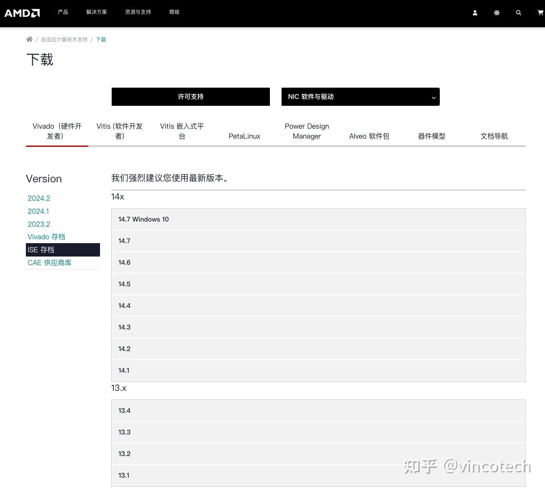This screenshot has width=545, height=488.
Task: Click the AMD logo
Action: 22,13
